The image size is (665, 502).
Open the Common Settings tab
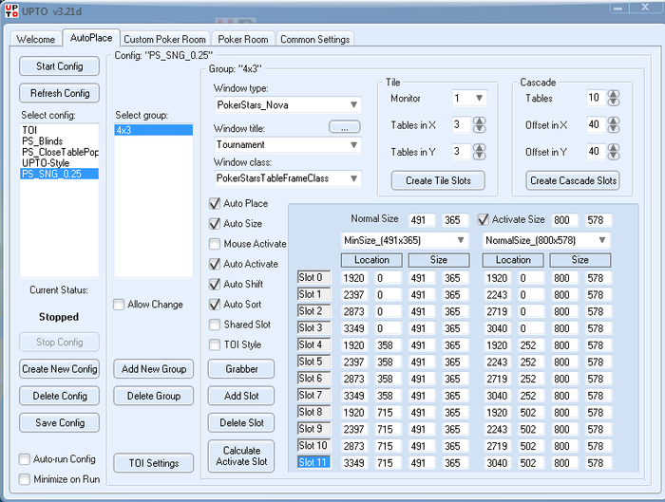coord(314,39)
